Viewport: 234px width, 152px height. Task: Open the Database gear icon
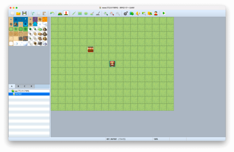click(125, 13)
